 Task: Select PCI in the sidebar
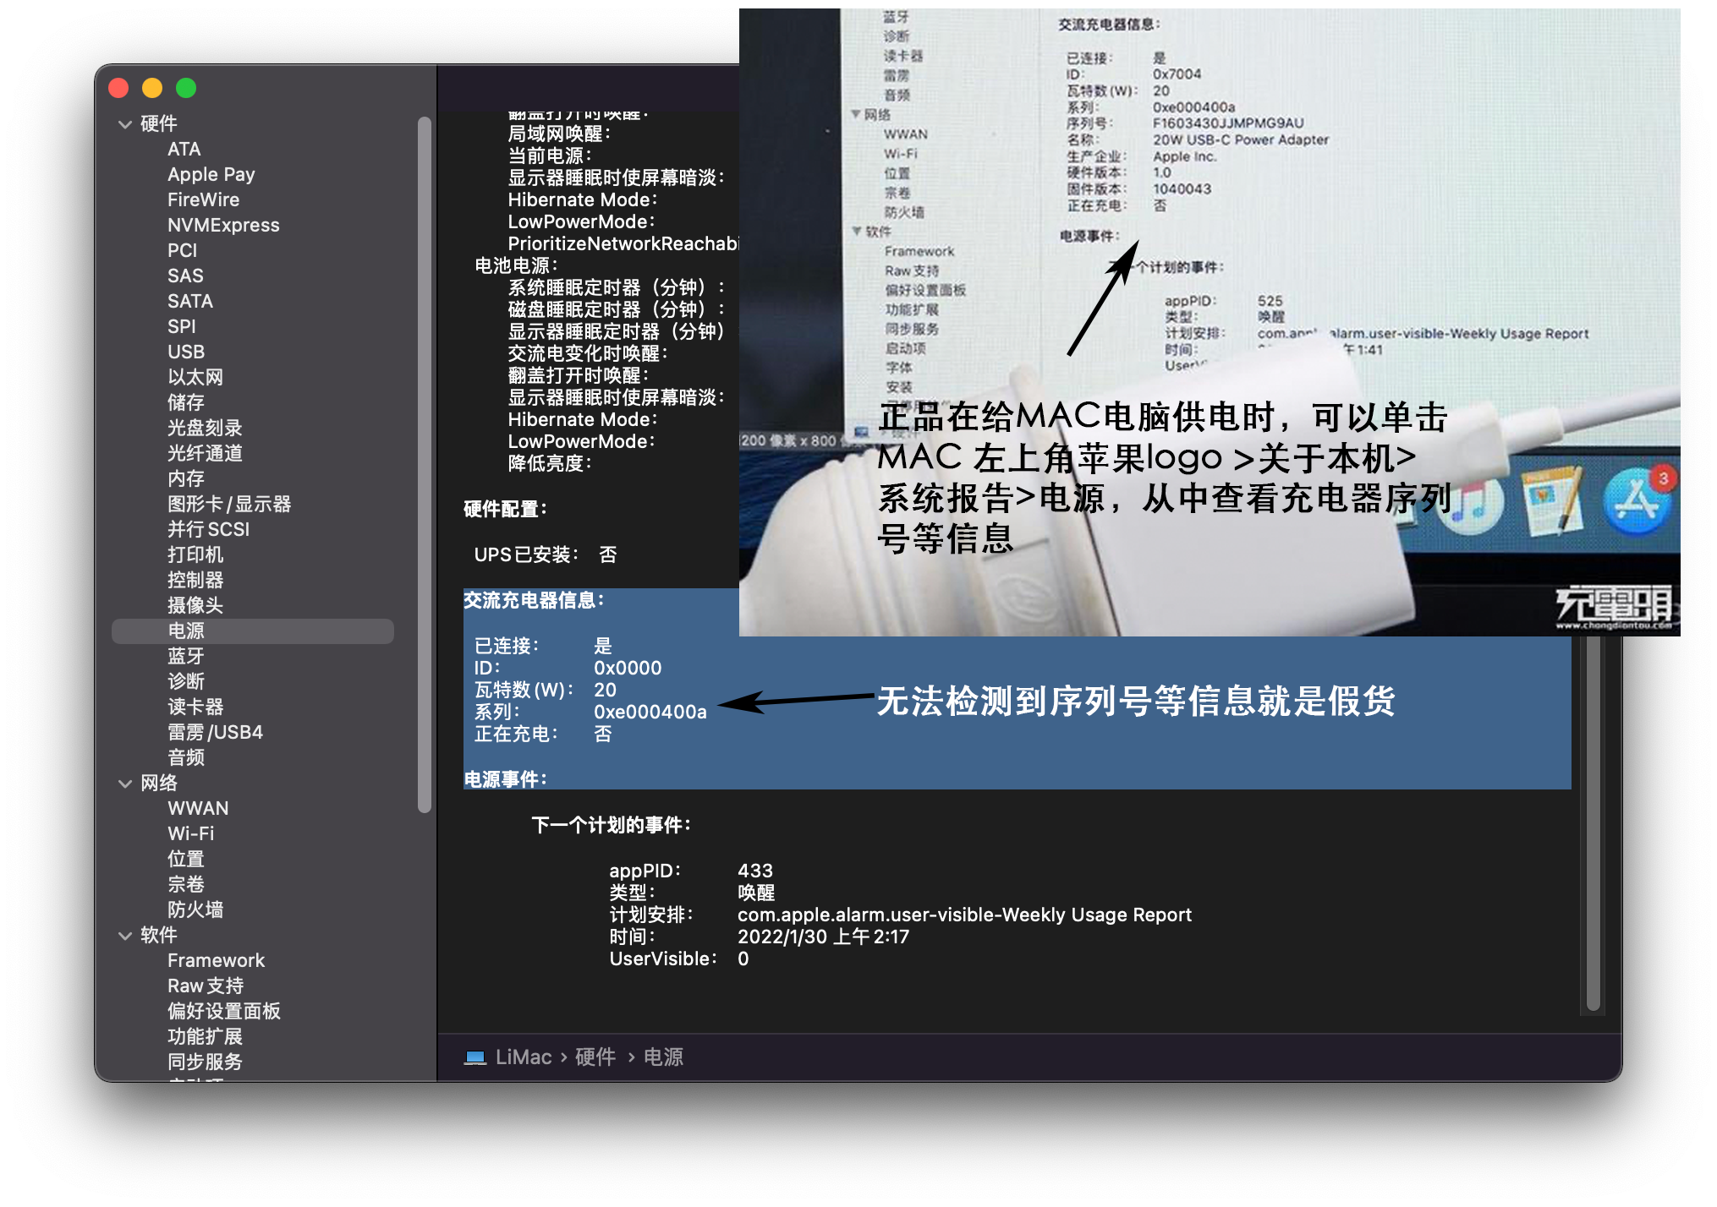[x=183, y=251]
